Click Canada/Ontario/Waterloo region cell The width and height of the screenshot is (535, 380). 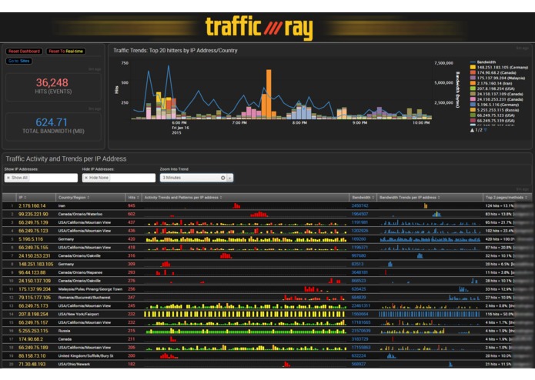coord(80,214)
